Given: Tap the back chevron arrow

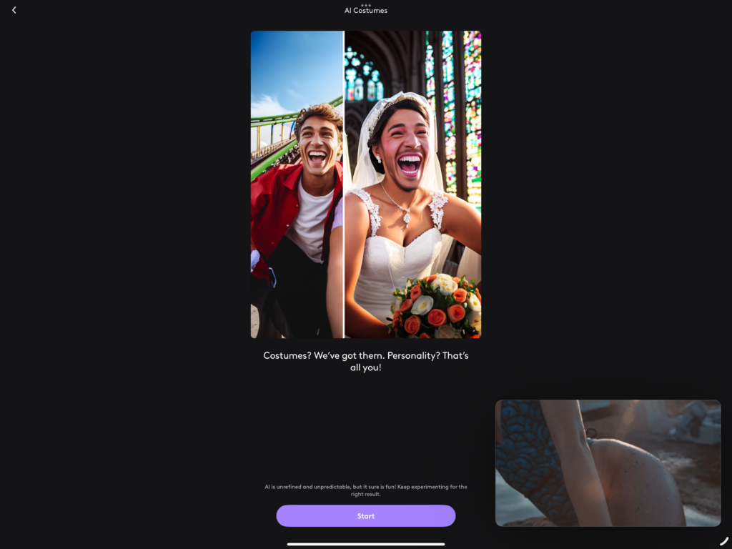Looking at the screenshot, I should pos(14,10).
